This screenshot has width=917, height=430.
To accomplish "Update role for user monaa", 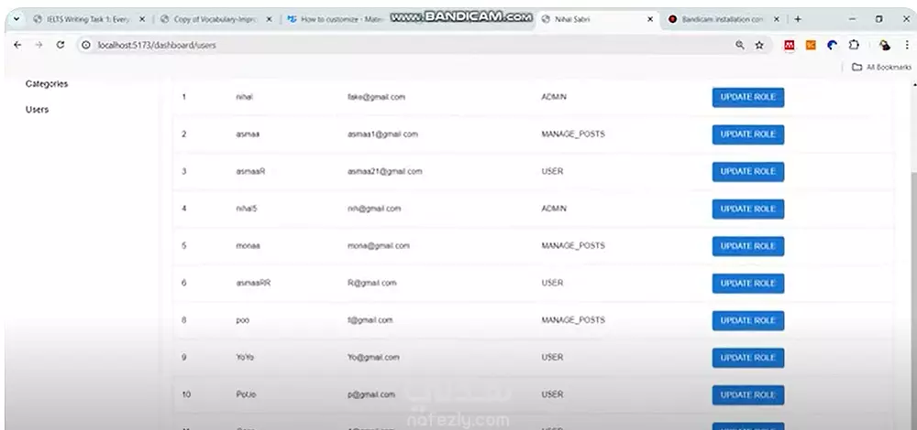I will 748,246.
